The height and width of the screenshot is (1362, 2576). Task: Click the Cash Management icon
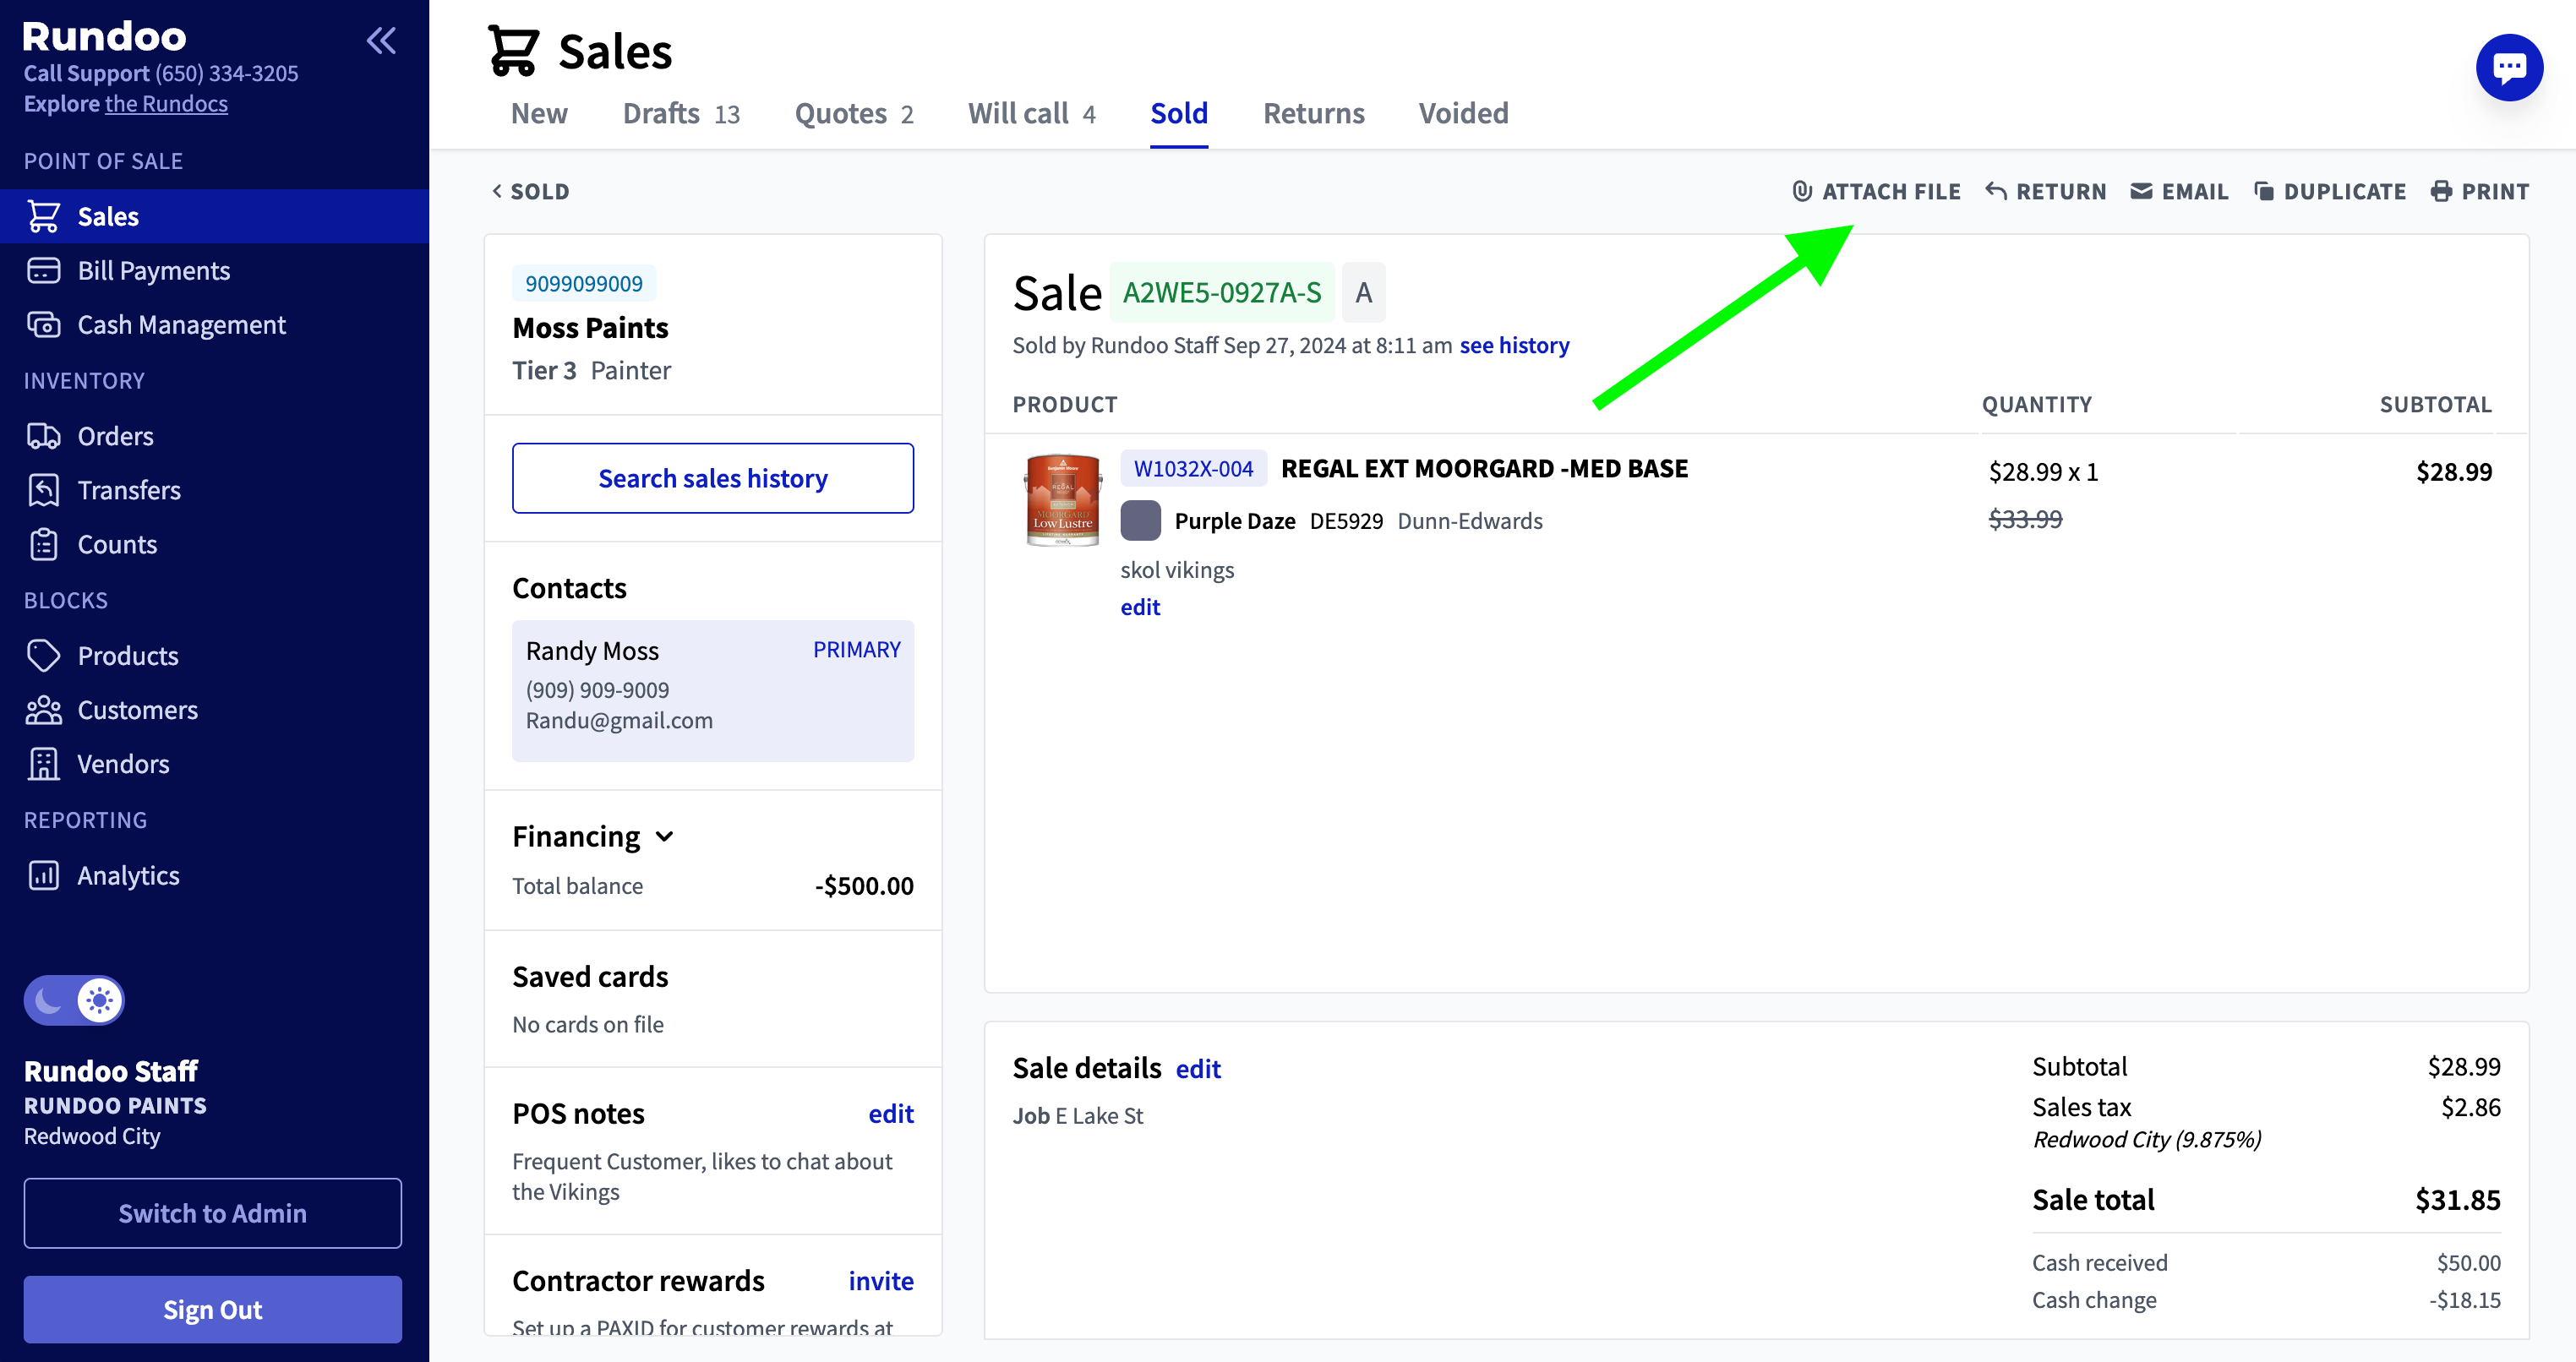click(x=44, y=324)
